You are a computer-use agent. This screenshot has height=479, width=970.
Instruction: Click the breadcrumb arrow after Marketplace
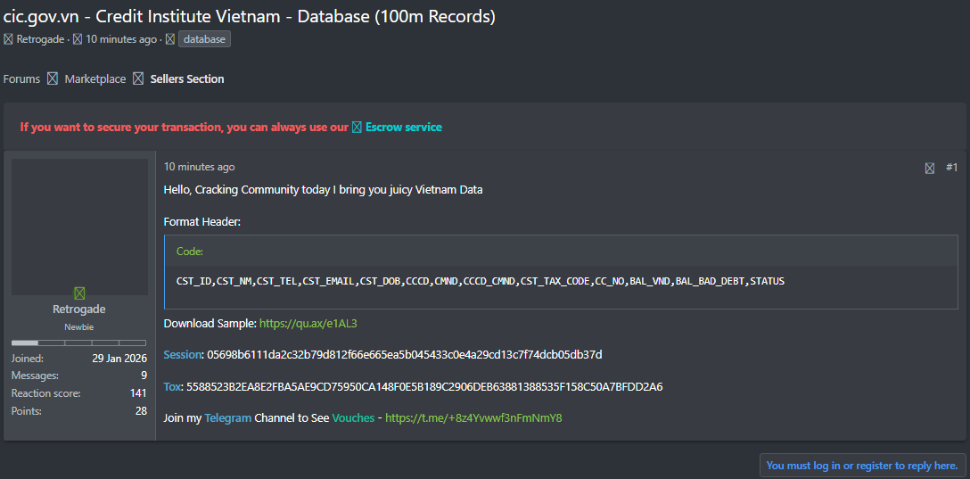pyautogui.click(x=138, y=78)
